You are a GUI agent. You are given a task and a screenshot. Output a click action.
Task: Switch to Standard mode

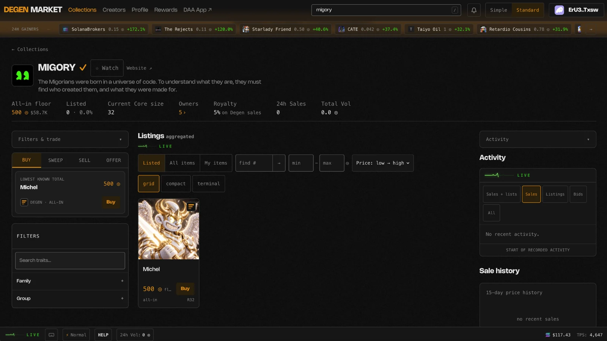pyautogui.click(x=528, y=10)
